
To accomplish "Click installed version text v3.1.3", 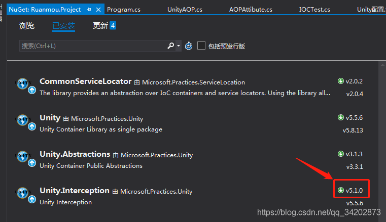I will [354, 154].
